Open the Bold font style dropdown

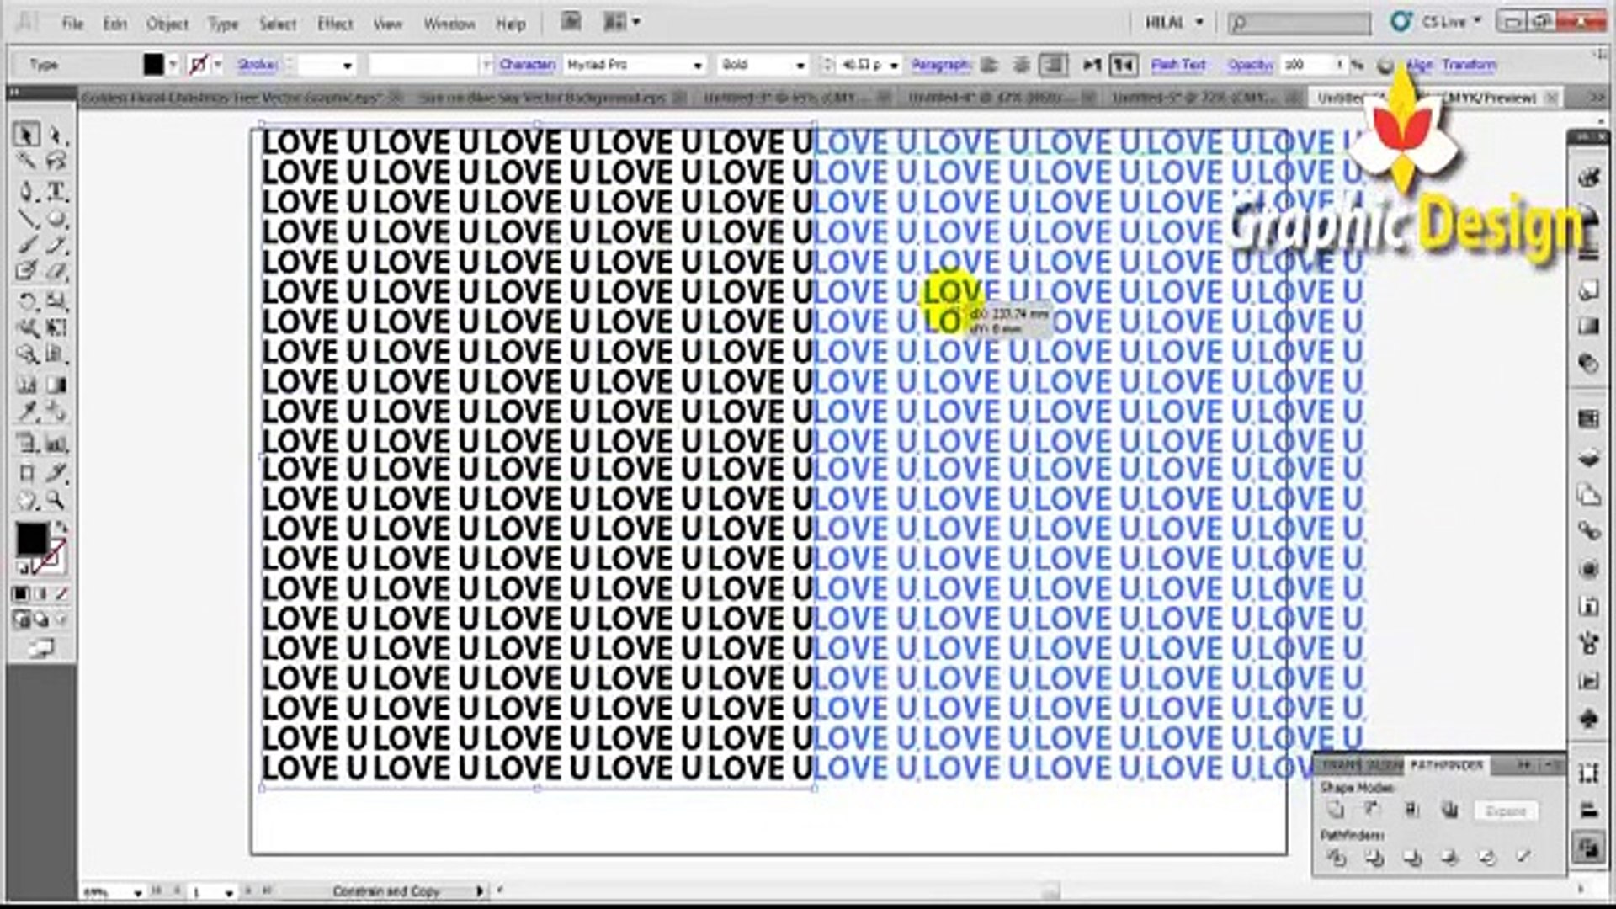tap(800, 65)
